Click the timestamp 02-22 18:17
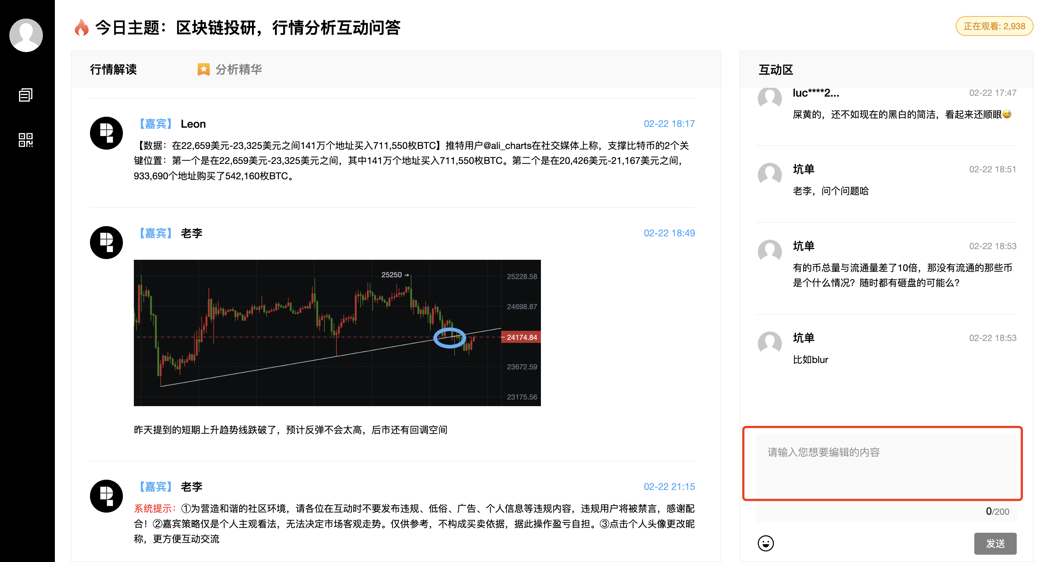The width and height of the screenshot is (1046, 562). [x=669, y=124]
